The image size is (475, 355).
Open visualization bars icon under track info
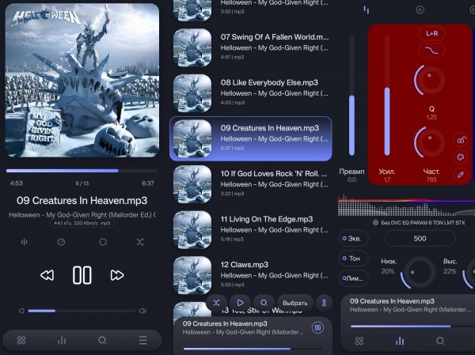[x=25, y=242]
